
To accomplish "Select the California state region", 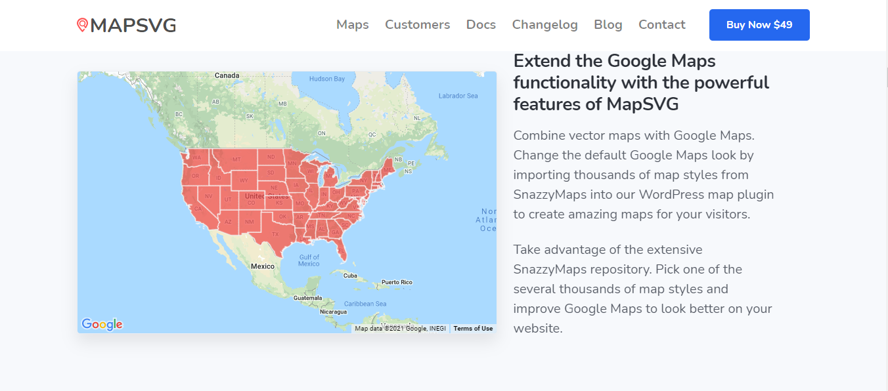I will point(196,207).
